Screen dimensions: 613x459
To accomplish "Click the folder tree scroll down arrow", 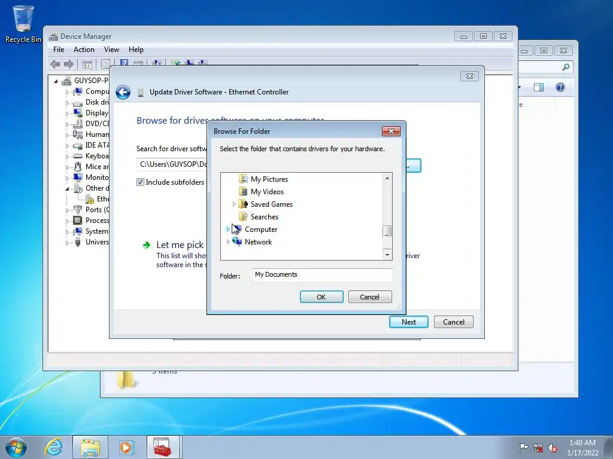I will pyautogui.click(x=387, y=255).
